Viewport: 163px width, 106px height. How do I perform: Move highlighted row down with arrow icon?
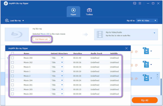click(157, 79)
